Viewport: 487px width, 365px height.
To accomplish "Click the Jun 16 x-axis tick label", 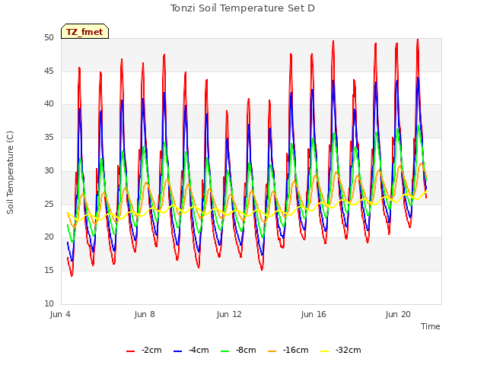I will 314,314.
